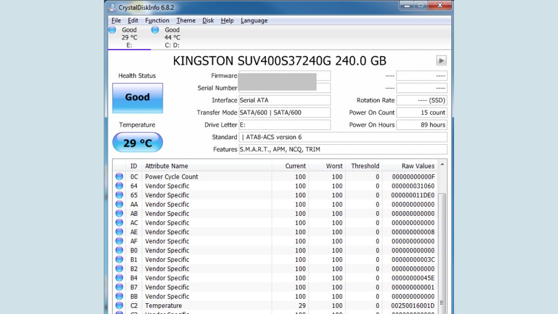Image resolution: width=558 pixels, height=314 pixels.
Task: Click raw value 00000000003C
Action: tap(413, 260)
